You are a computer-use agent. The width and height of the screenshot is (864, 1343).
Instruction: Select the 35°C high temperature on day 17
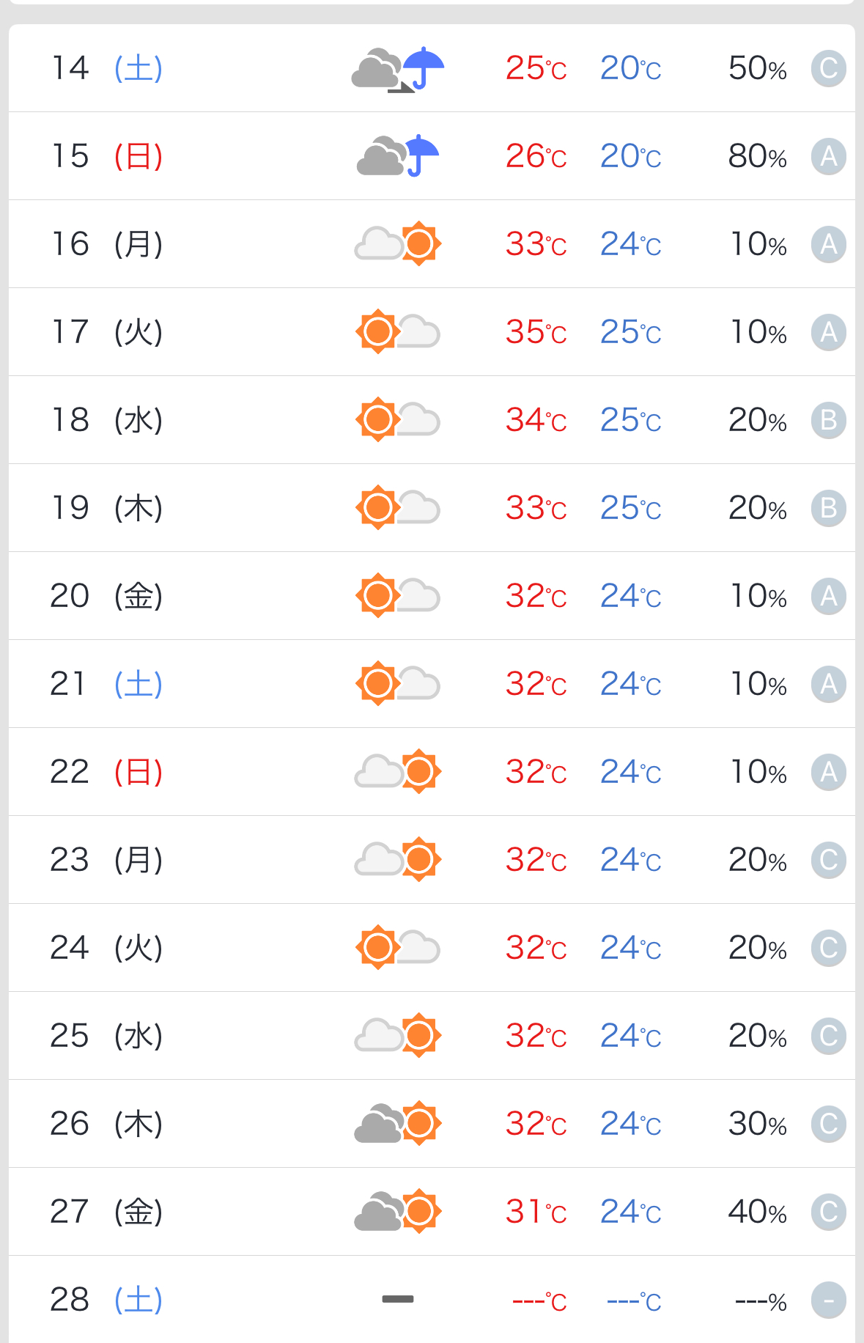coord(536,332)
